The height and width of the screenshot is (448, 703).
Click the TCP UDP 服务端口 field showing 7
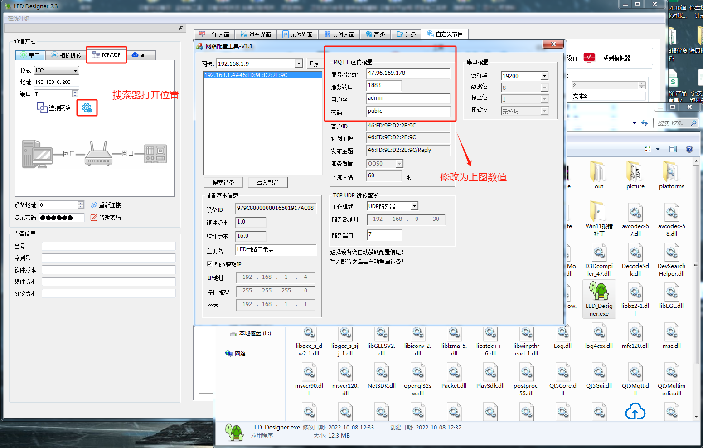click(x=384, y=235)
